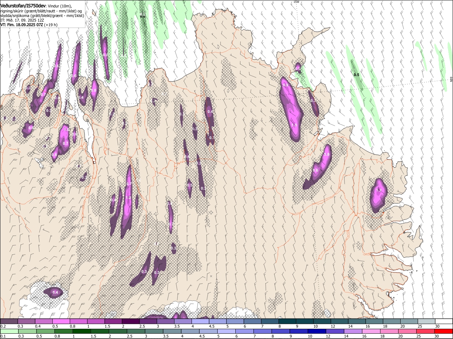Click the '1.5' label under the upper legend

pos(107,326)
